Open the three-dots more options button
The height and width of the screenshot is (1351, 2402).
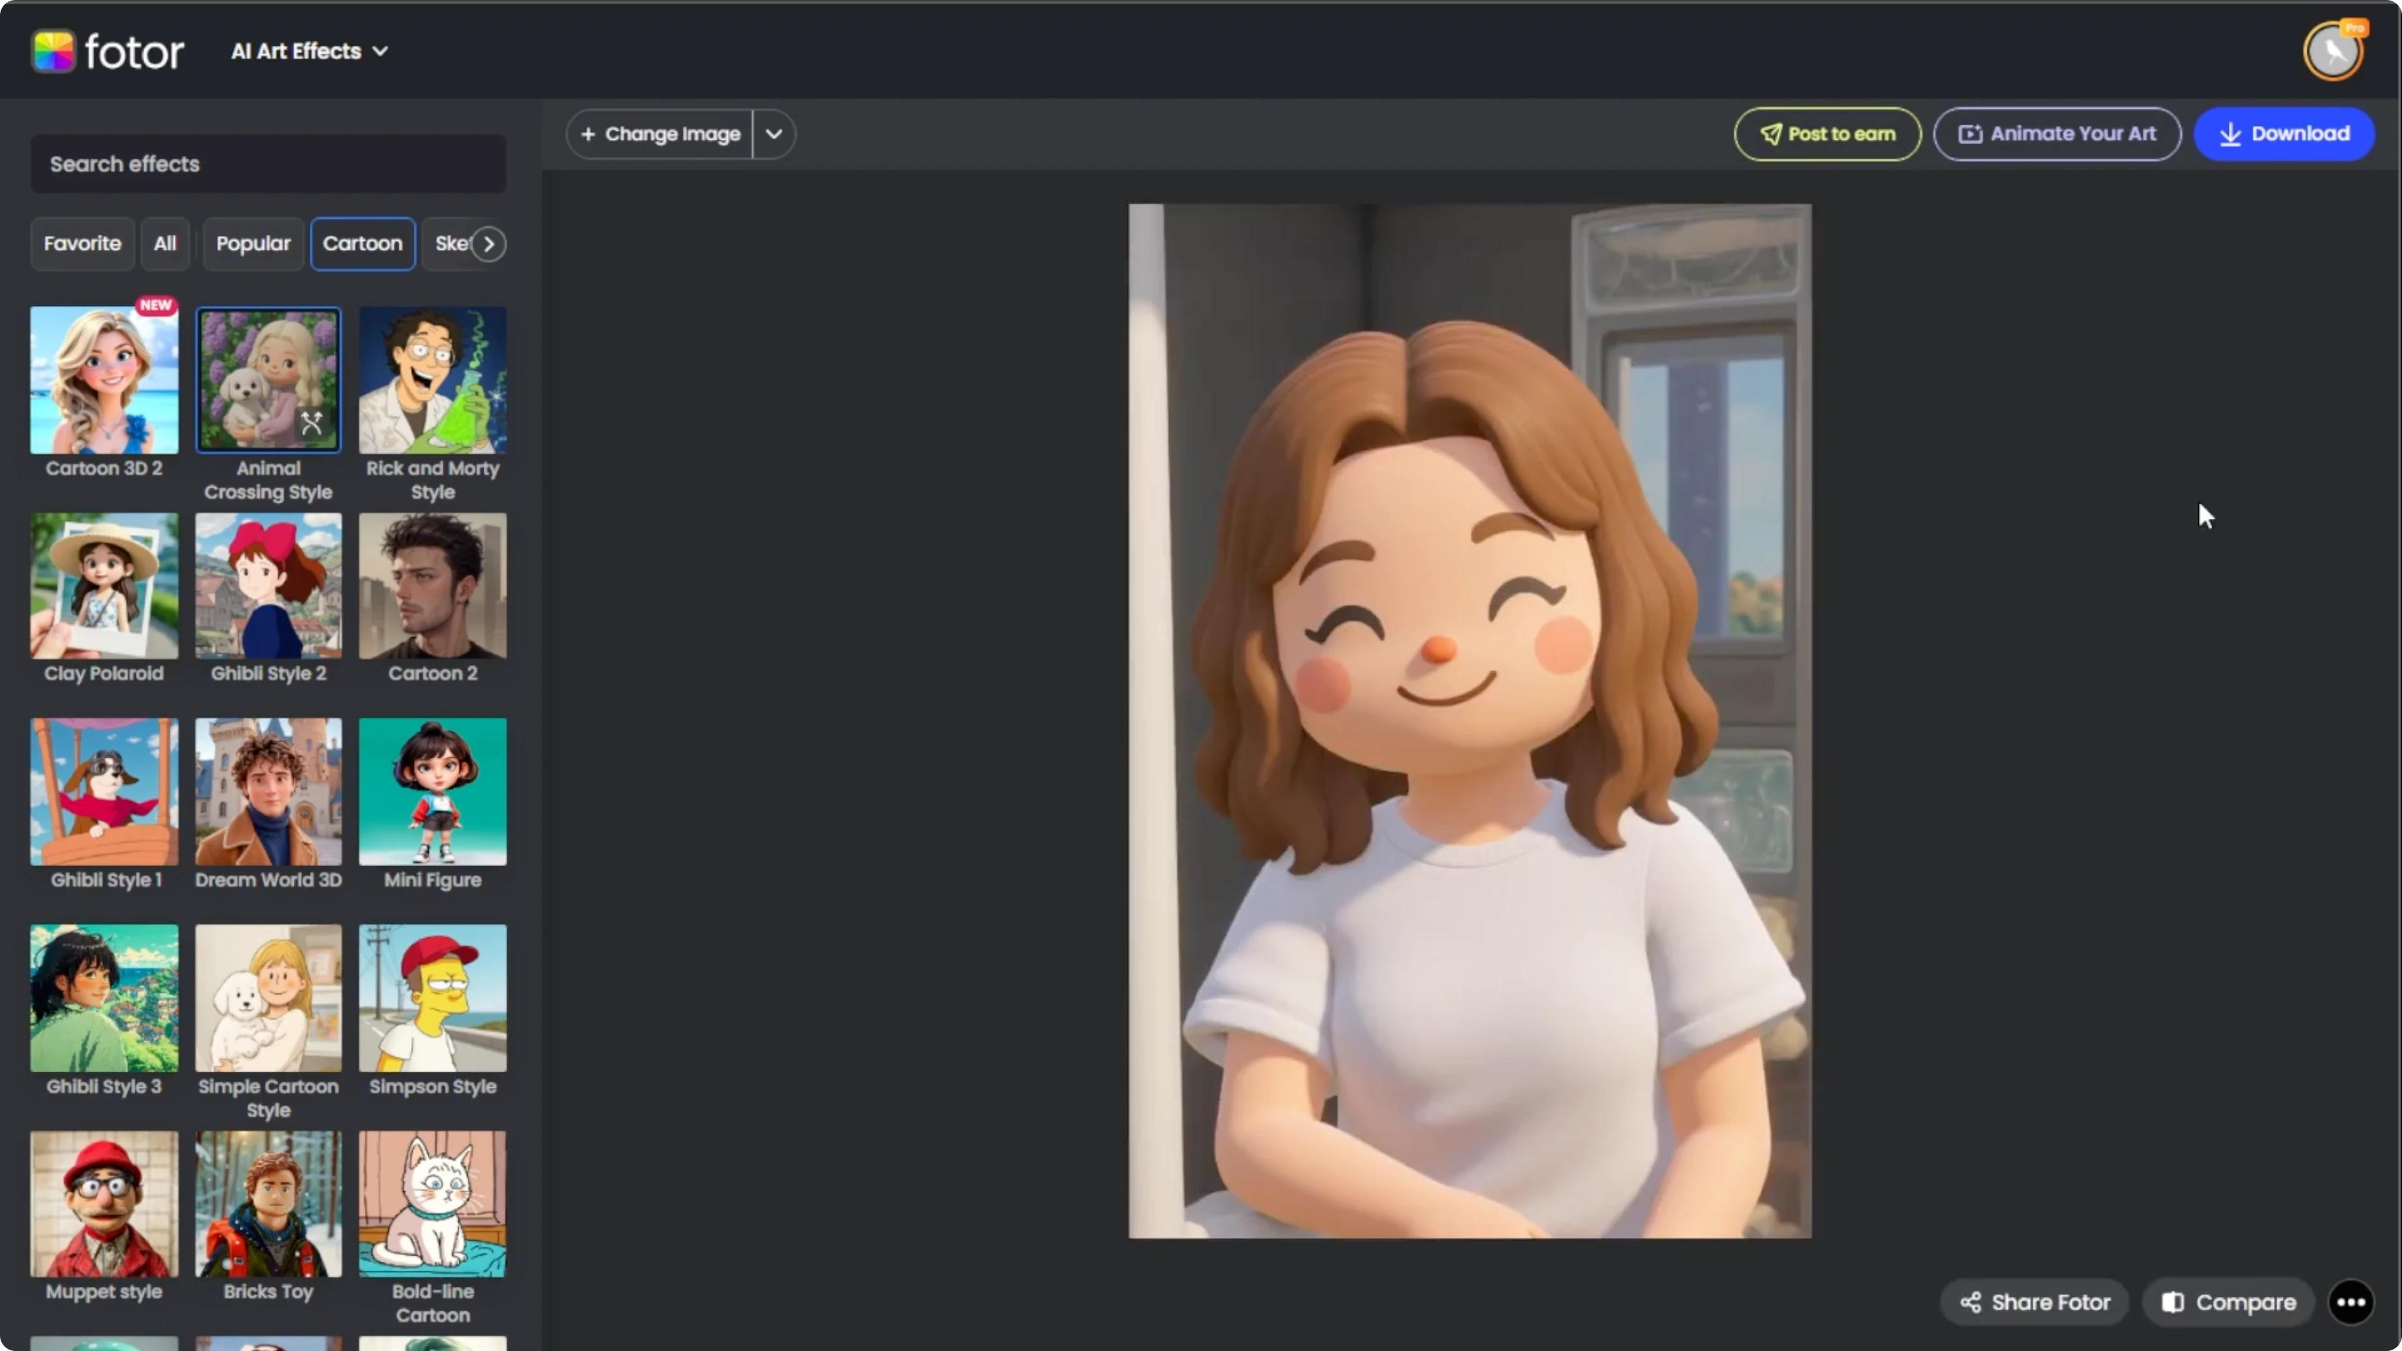pos(2350,1303)
